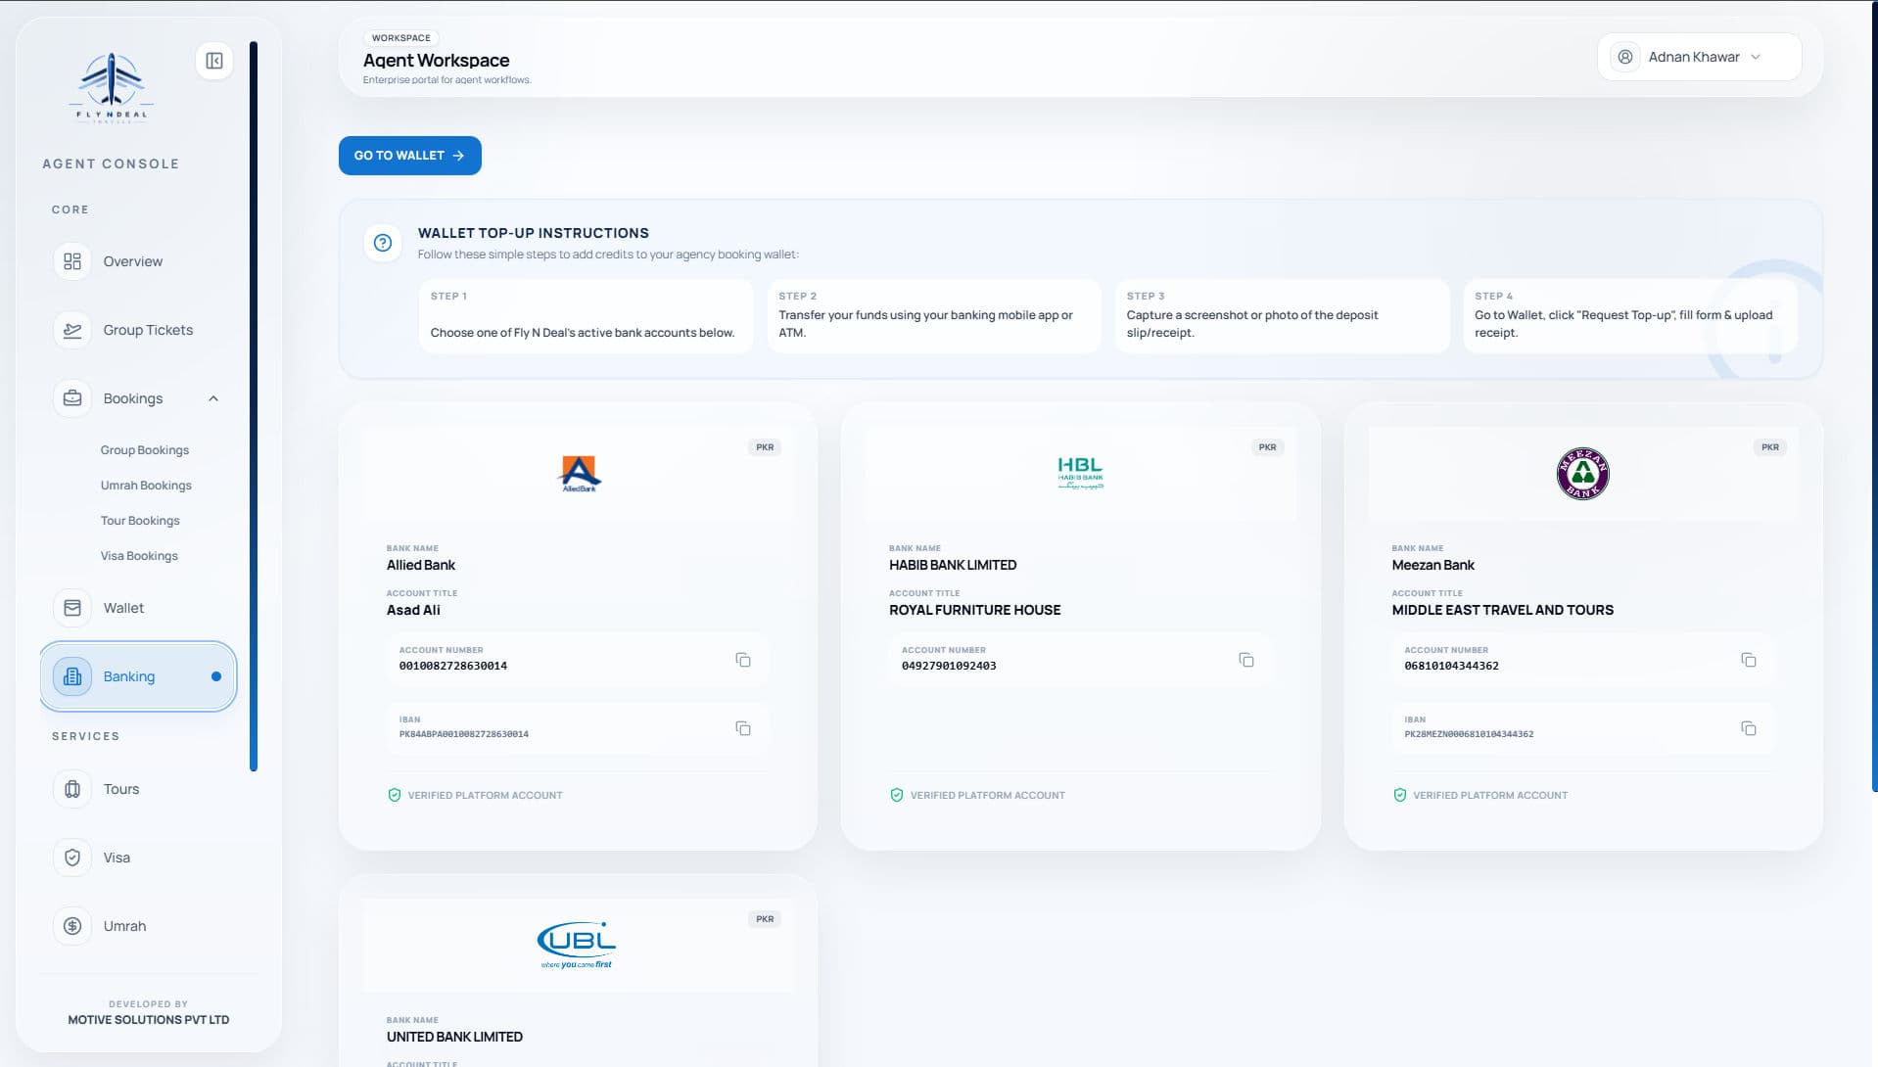The width and height of the screenshot is (1878, 1067).
Task: Click the Wallet card icon
Action: pyautogui.click(x=72, y=608)
